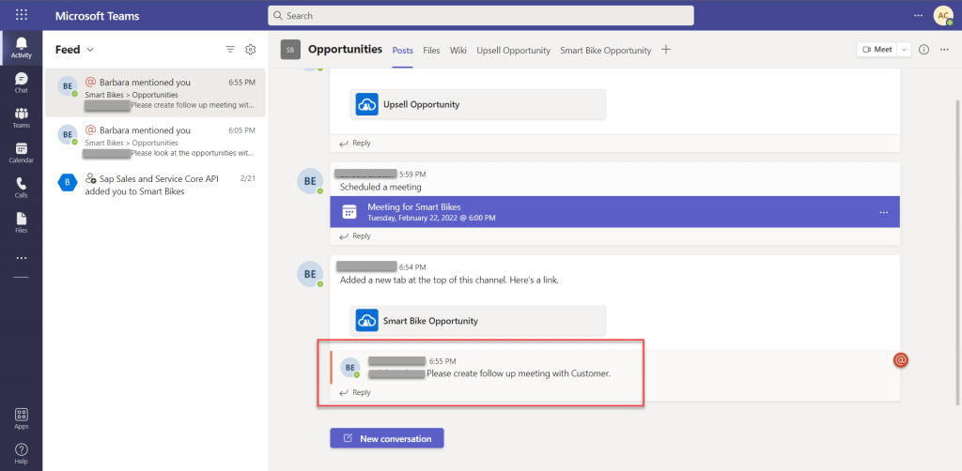Viewport: 962px width, 471px height.
Task: Open Sap Sales and Service Core API notification
Action: 155,184
